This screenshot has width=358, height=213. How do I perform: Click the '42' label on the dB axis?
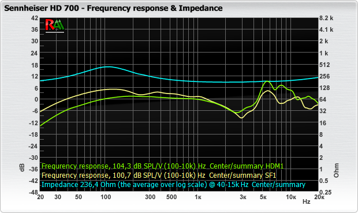point(35,18)
